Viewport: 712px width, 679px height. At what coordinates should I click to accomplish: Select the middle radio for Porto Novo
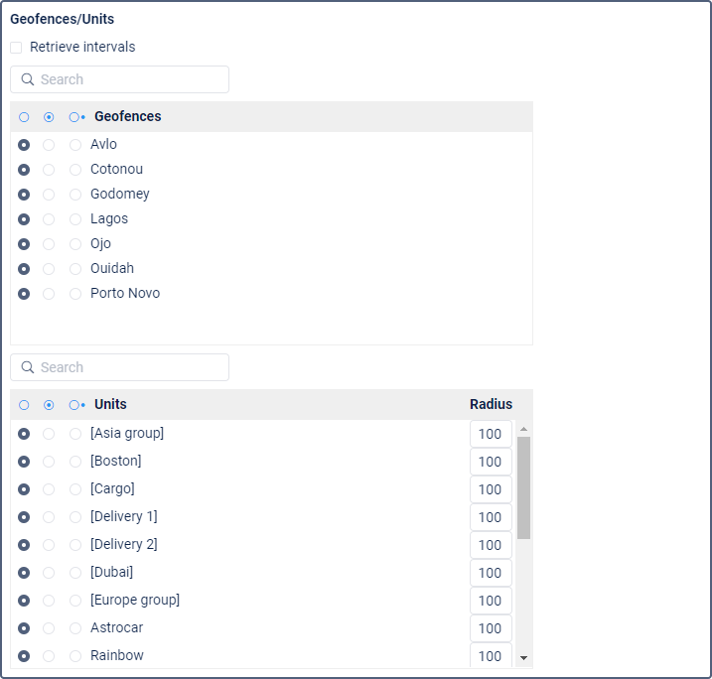click(49, 294)
